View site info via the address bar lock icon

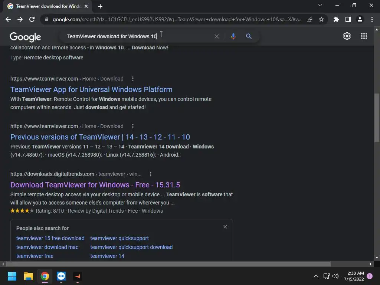click(47, 19)
